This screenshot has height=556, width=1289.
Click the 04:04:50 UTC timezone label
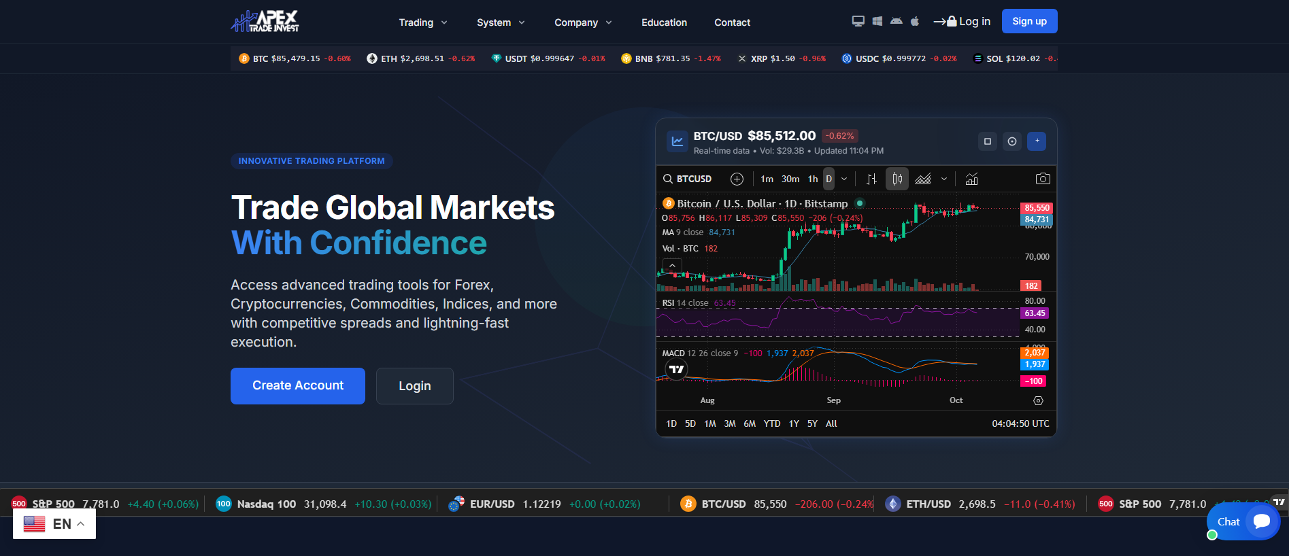[x=1020, y=423]
